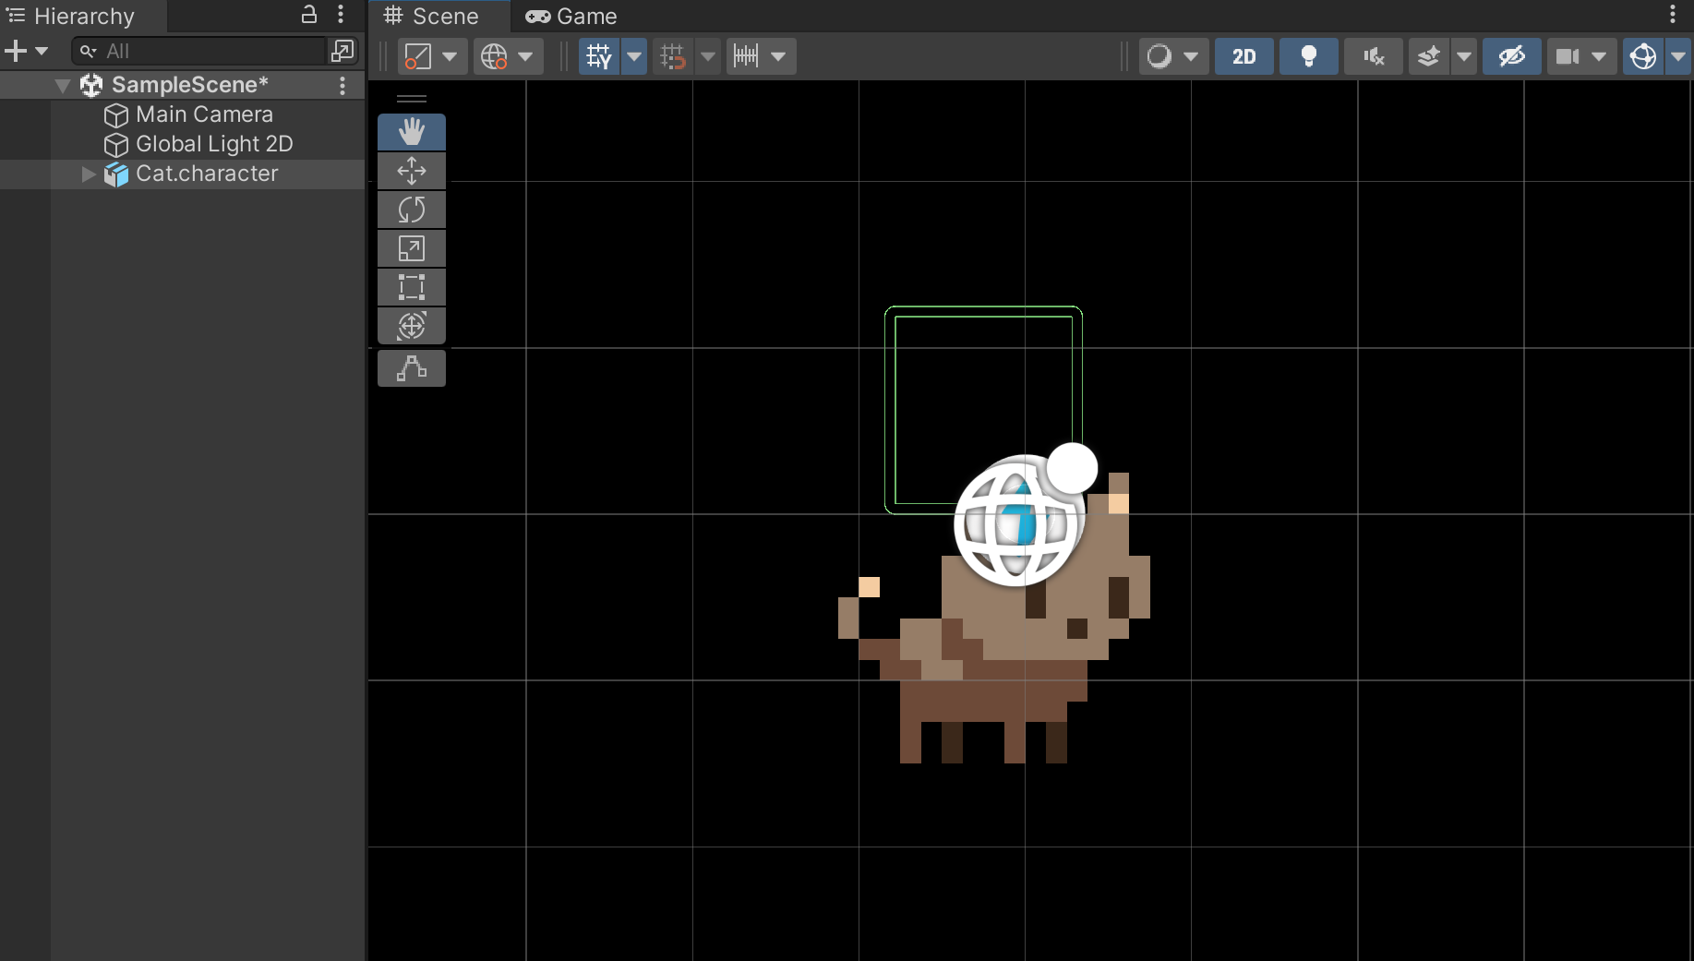The height and width of the screenshot is (961, 1694).
Task: Click the increment snapping ruler icon
Action: 746,56
